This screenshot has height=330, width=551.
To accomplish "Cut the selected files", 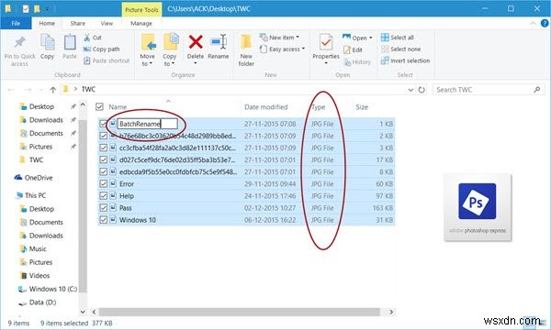I will pos(93,38).
